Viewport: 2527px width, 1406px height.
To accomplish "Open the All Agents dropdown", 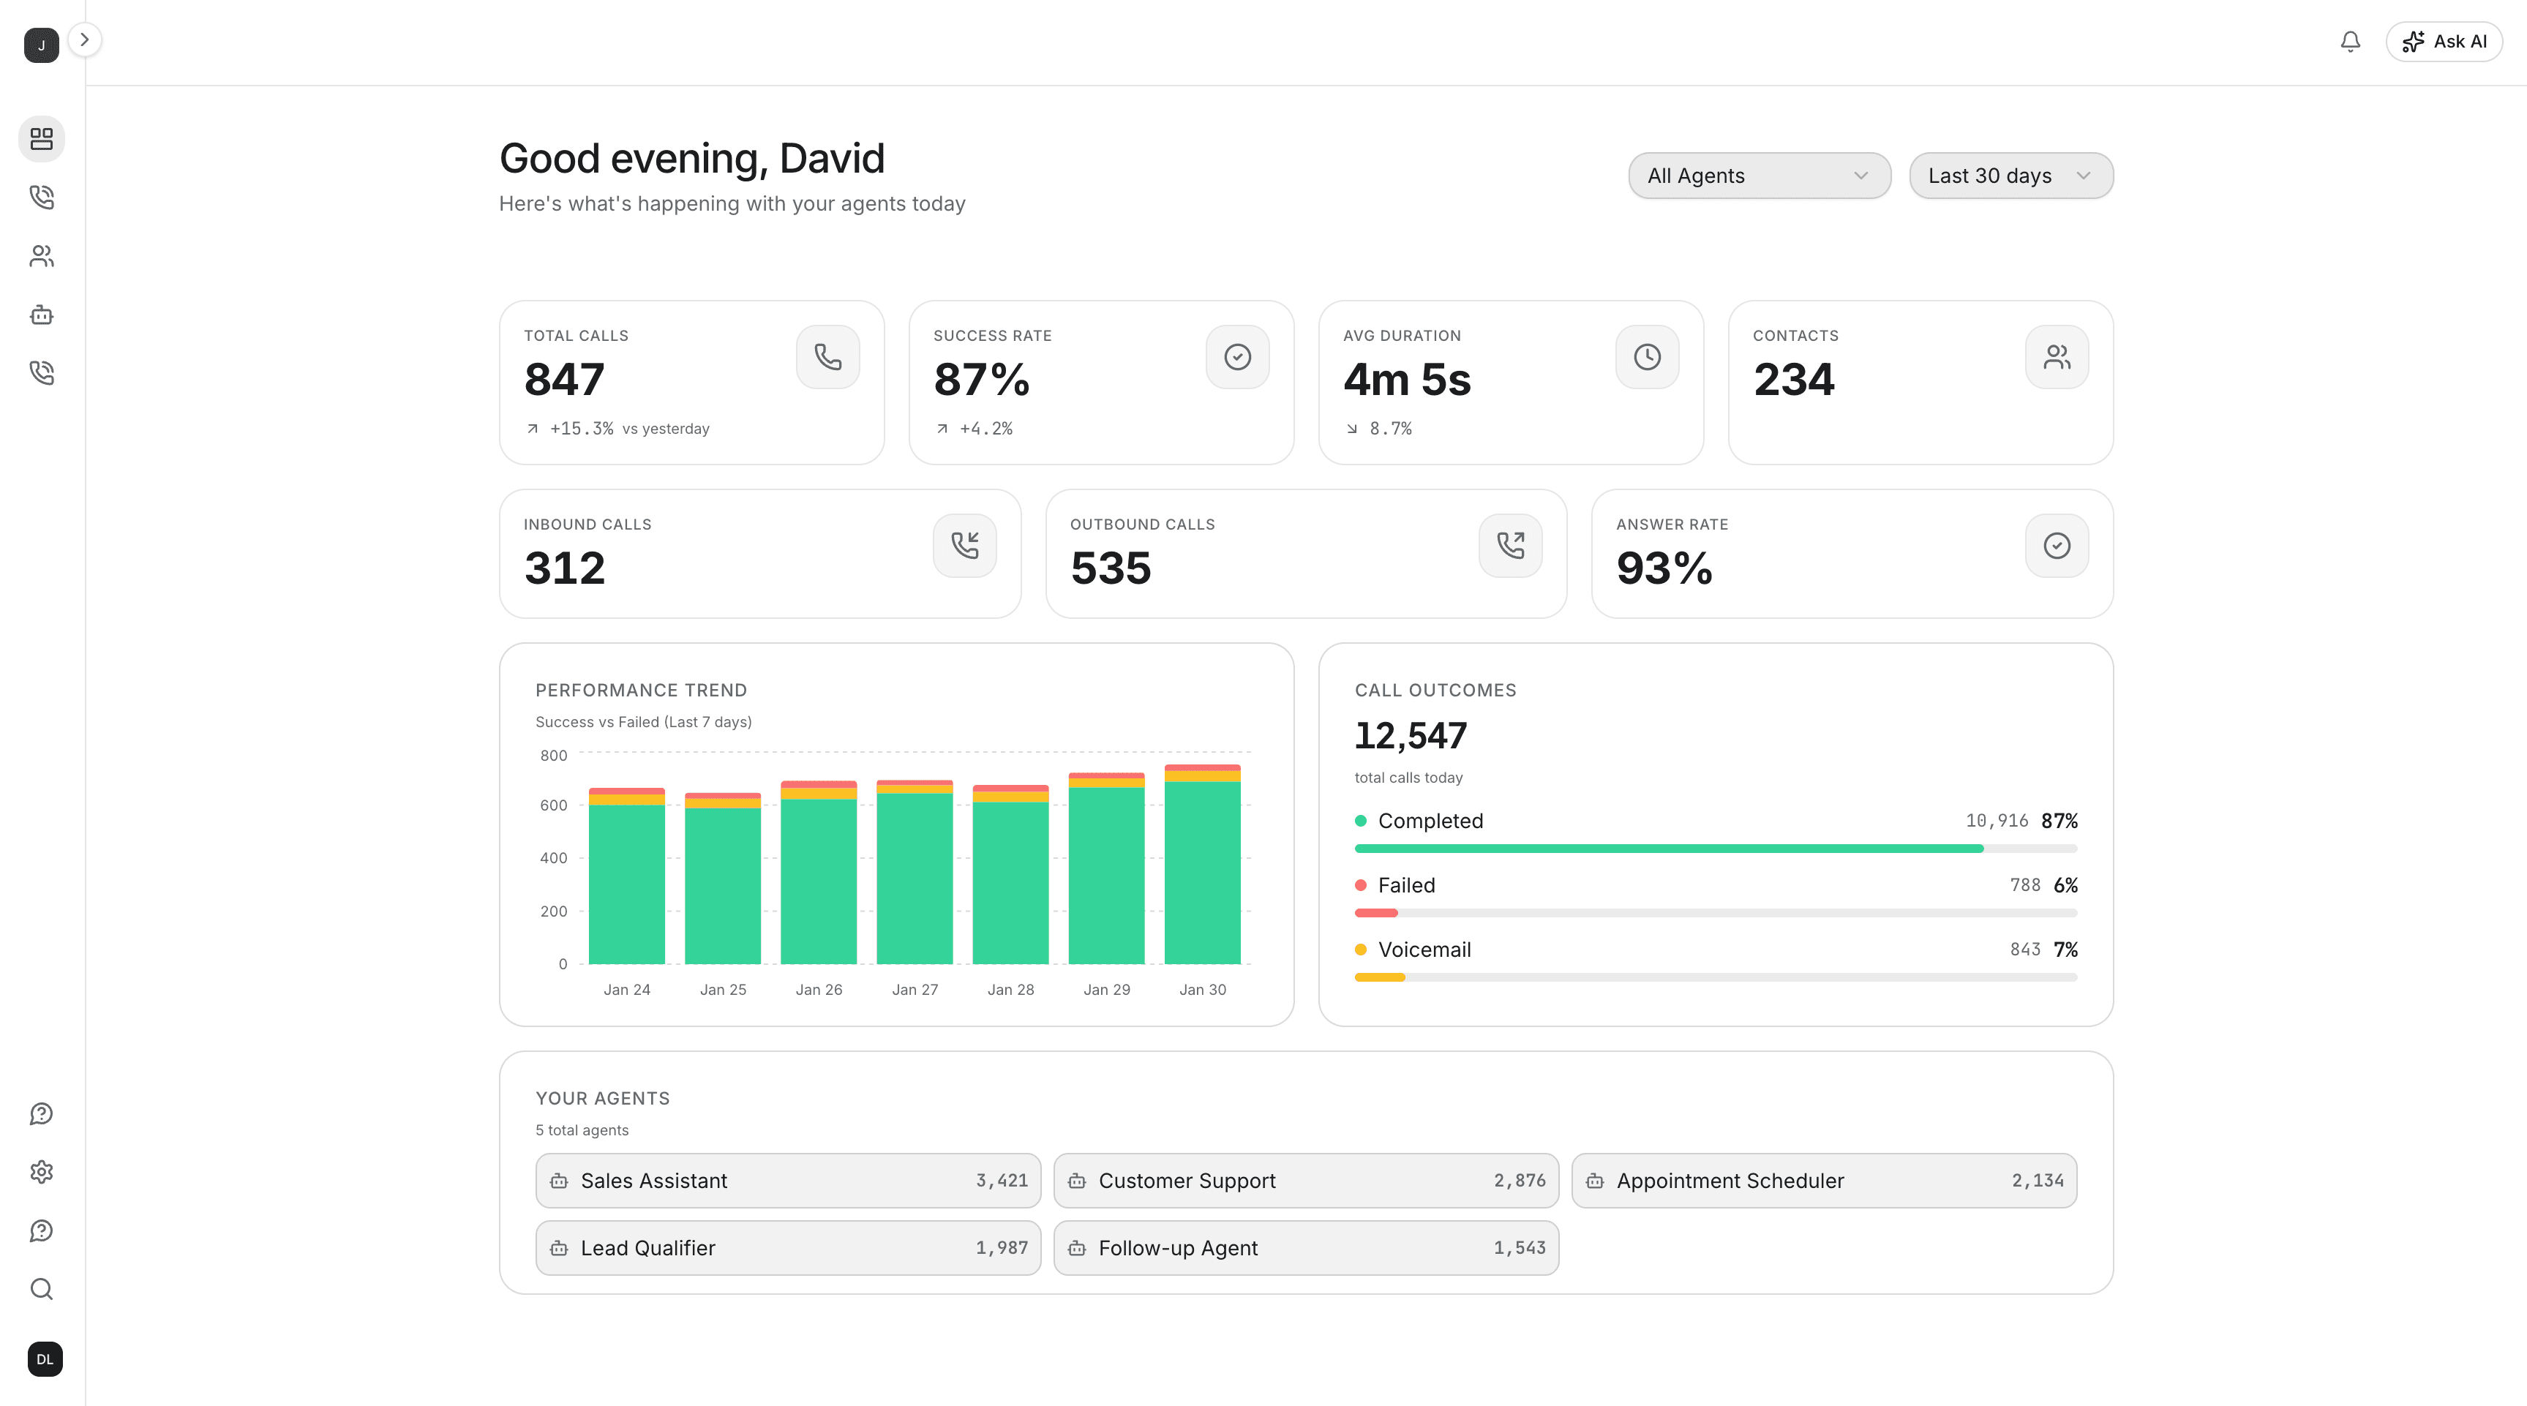I will 1759,176.
